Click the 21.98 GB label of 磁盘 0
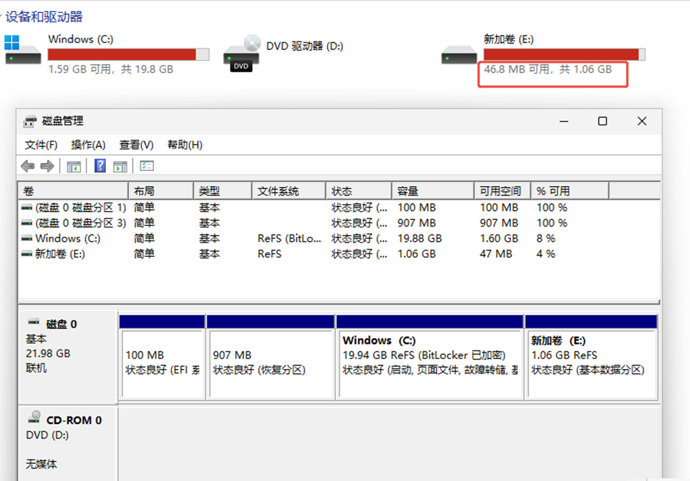 pyautogui.click(x=48, y=353)
